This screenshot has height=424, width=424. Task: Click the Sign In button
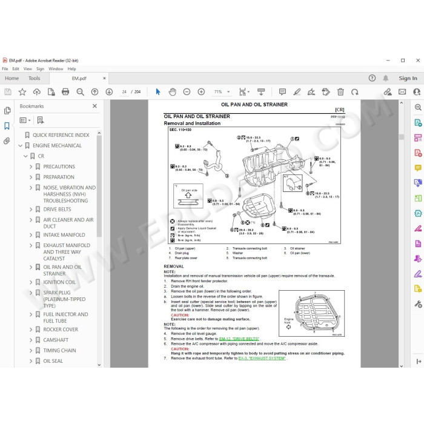(408, 78)
